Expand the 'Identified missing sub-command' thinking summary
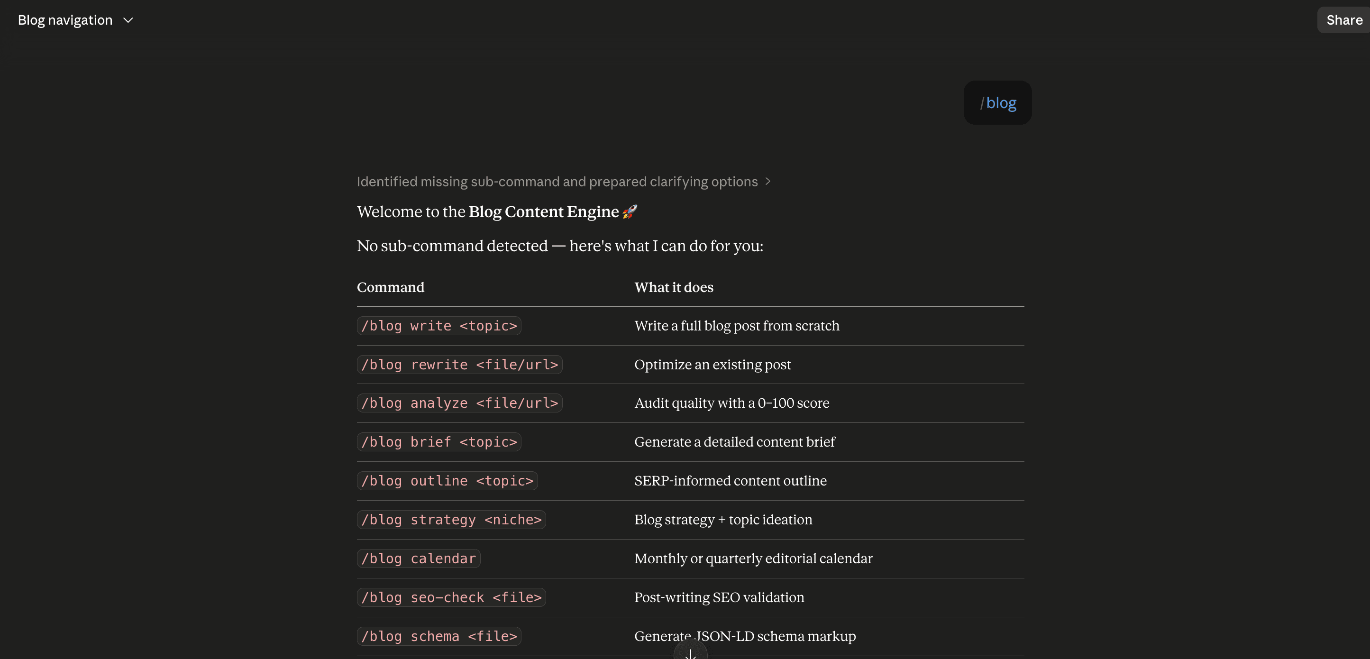 (563, 182)
